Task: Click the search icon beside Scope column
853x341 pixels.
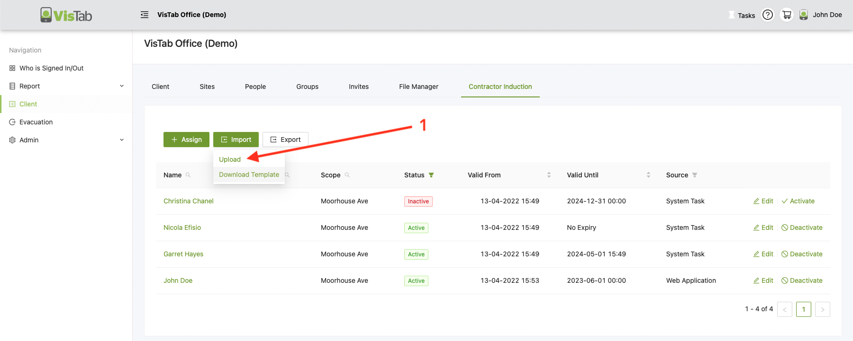Action: (347, 175)
